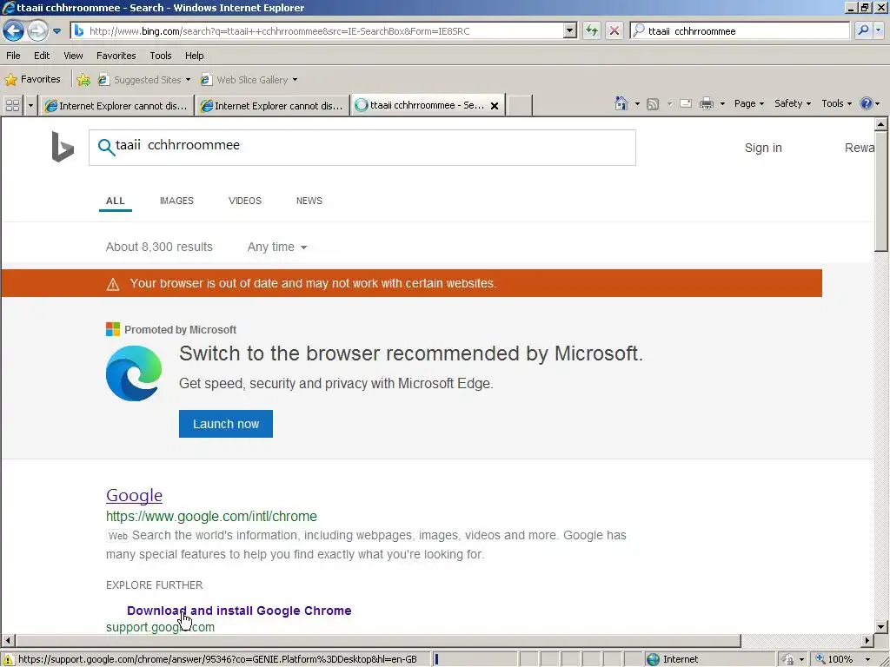Open the Safety command menu
Image resolution: width=890 pixels, height=667 pixels.
[793, 103]
